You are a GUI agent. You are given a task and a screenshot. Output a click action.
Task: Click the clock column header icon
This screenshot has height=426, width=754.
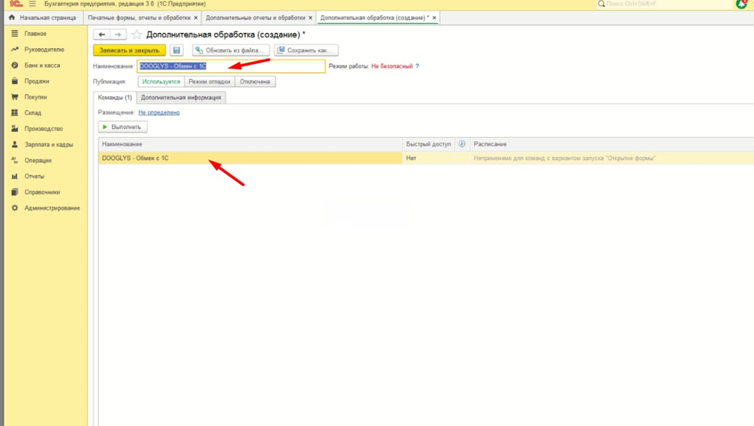click(x=462, y=144)
